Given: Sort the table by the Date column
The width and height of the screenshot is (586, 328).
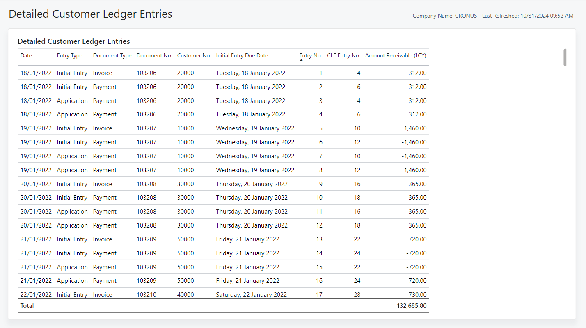Looking at the screenshot, I should [x=26, y=55].
